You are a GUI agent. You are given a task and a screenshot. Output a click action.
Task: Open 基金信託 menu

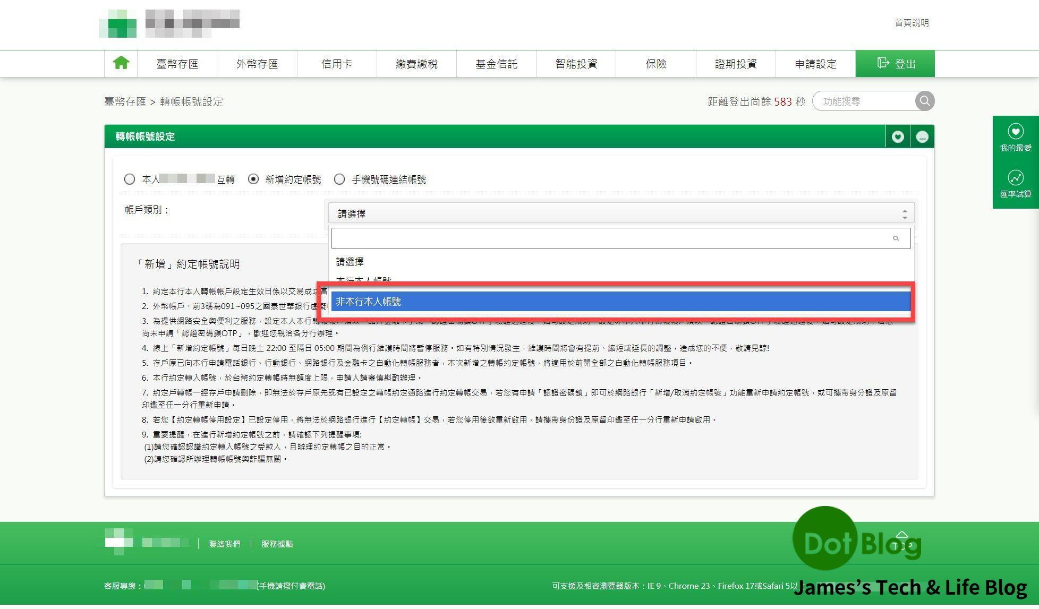click(496, 64)
